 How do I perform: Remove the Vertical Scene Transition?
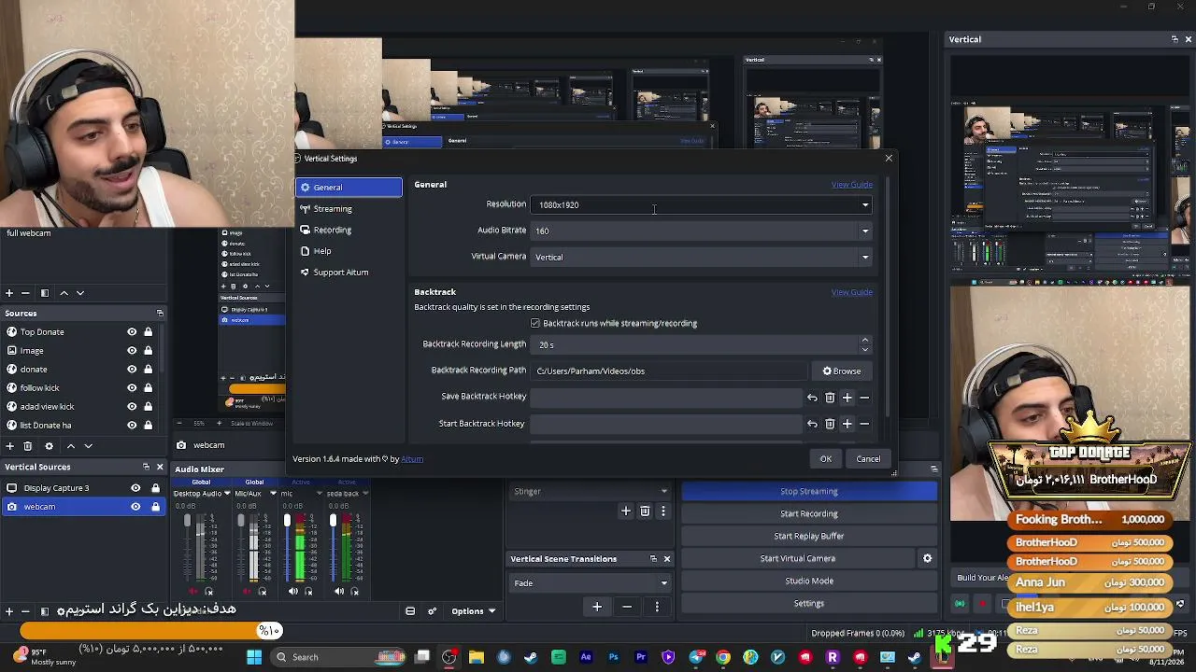point(627,607)
